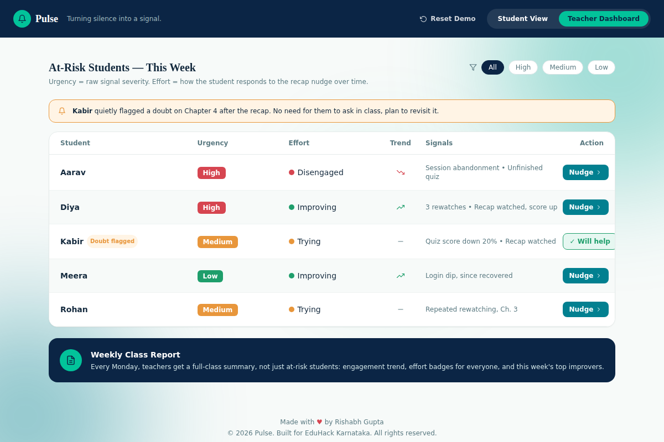Screen dimensions: 664x442
Task: Click Rohan's Medium urgency badge
Action: 217,310
